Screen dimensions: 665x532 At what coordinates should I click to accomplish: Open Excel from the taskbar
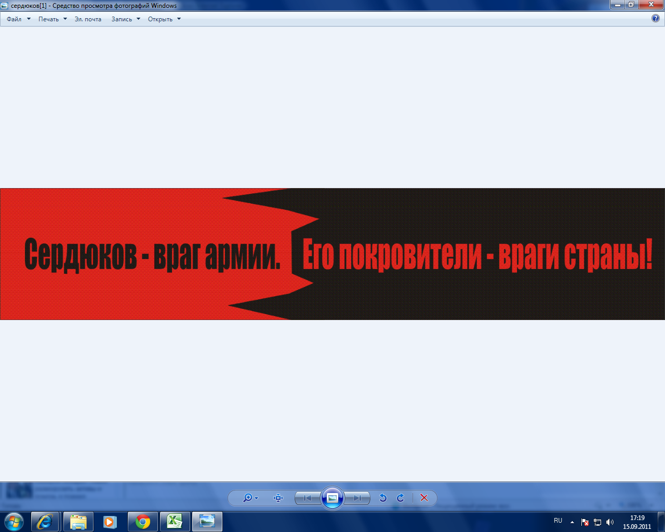(175, 522)
